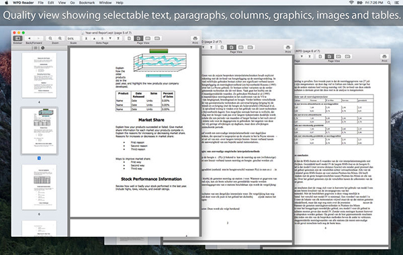The height and width of the screenshot is (255, 403).
Task: Jump to last page in the page 6 window
Action: (x=310, y=56)
